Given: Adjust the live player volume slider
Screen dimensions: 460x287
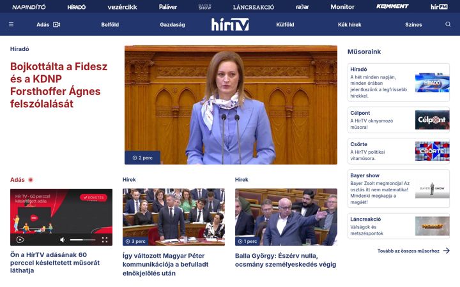Looking at the screenshot, I should point(82,240).
